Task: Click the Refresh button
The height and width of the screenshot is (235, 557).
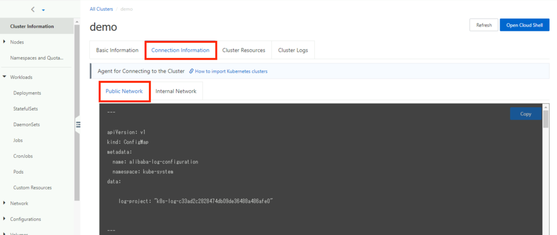Action: (484, 25)
